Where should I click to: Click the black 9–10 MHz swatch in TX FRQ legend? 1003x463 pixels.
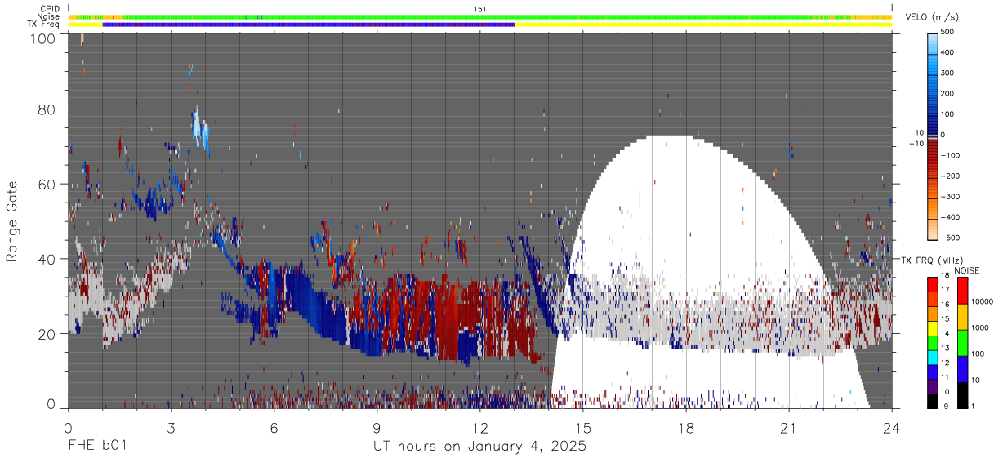pos(933,399)
